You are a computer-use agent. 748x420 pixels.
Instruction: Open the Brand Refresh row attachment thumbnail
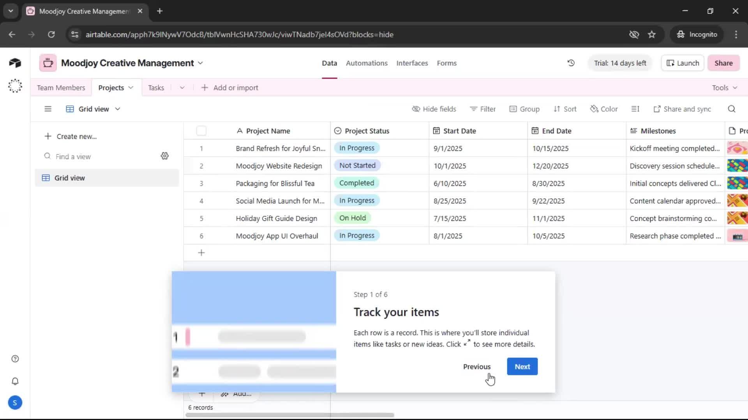point(737,148)
